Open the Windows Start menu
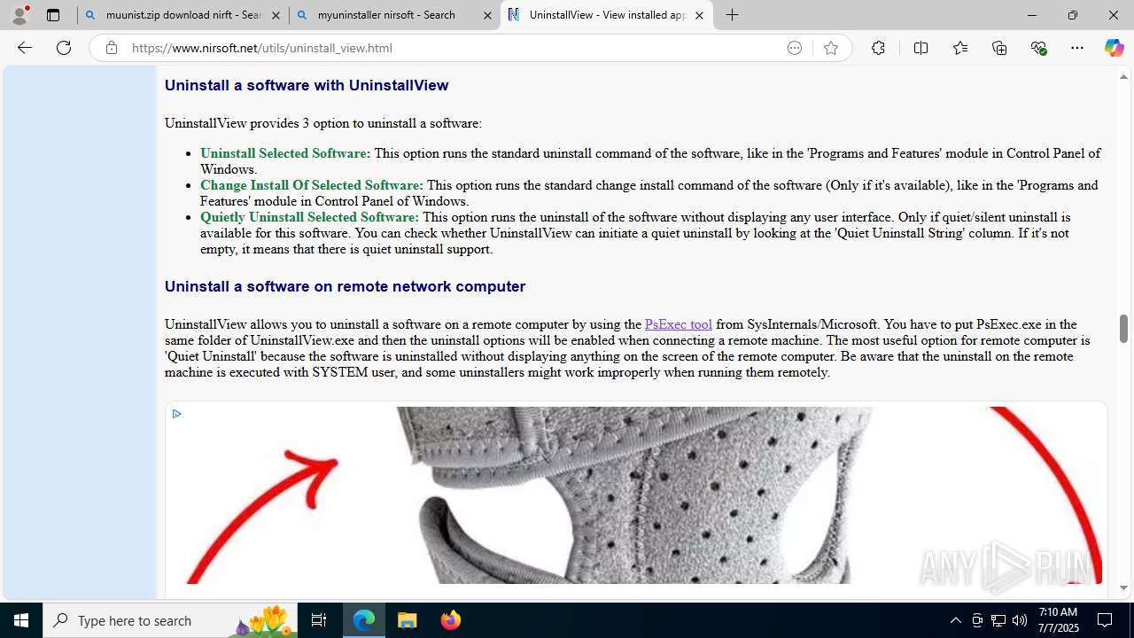The image size is (1134, 638). [21, 620]
